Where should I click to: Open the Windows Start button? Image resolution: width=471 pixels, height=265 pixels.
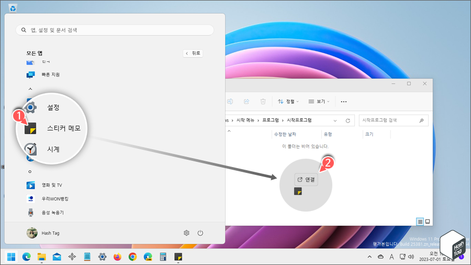pos(11,257)
